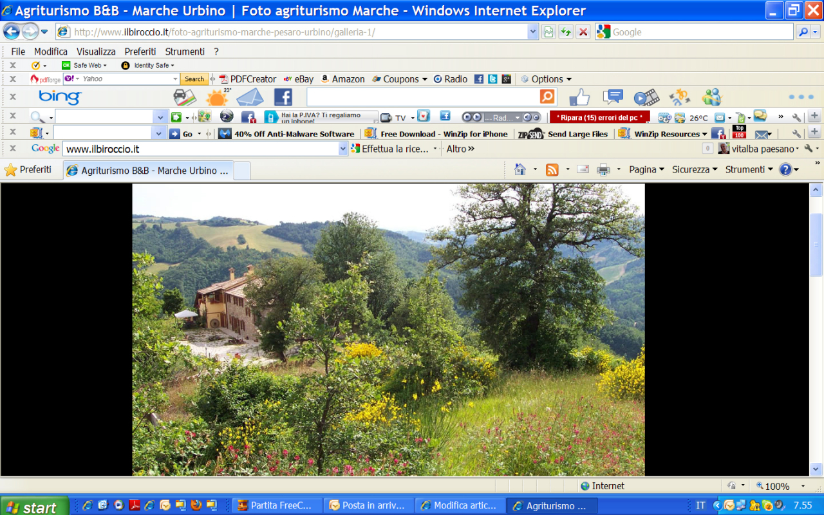Click the Bing toolbar mail envelope icon
Screen dimensions: 824x515
coord(250,97)
